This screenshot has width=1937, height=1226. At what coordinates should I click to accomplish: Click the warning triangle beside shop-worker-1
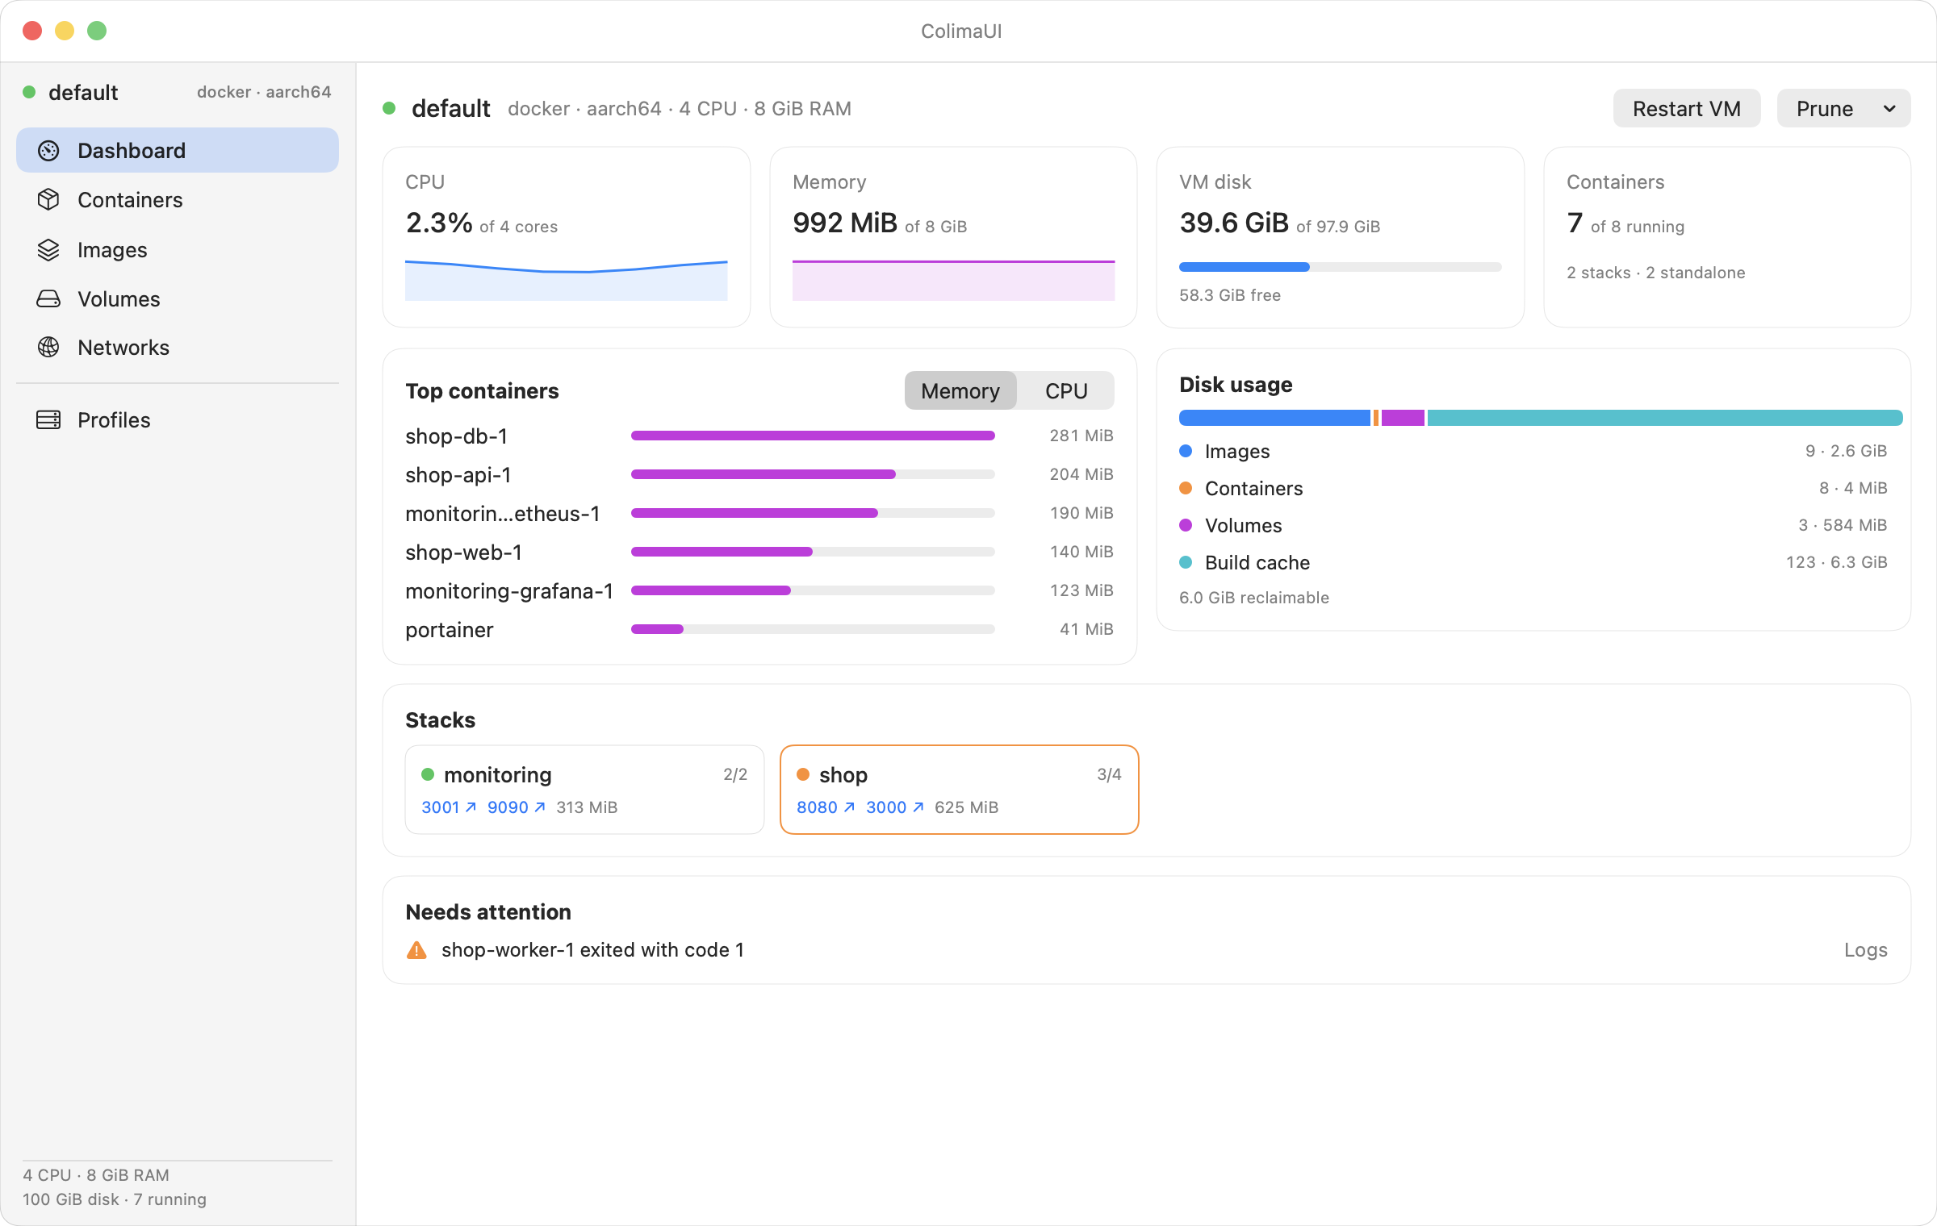416,950
